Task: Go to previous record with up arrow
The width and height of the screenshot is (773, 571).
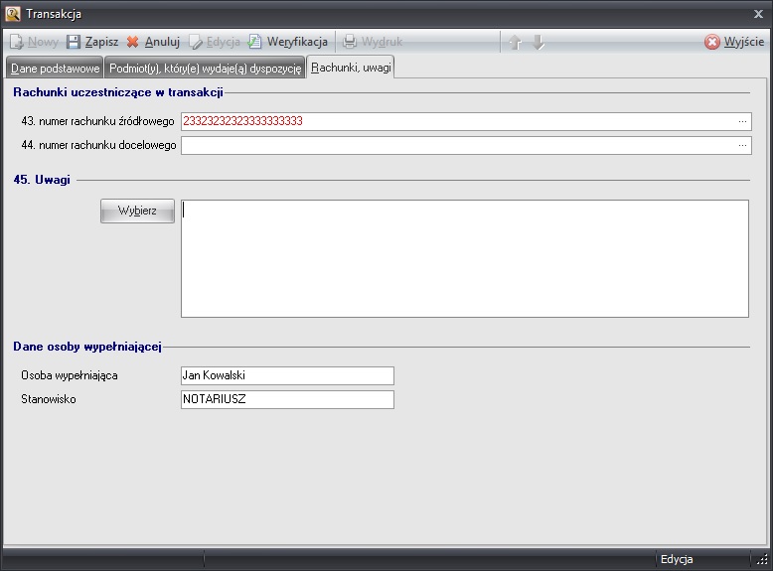Action: pyautogui.click(x=515, y=43)
